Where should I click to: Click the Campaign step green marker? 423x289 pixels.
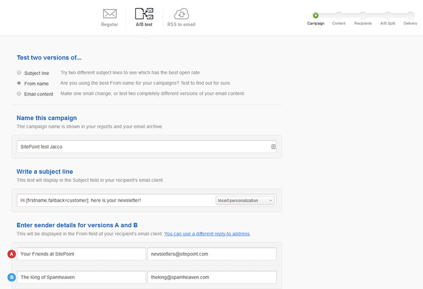[x=316, y=16]
